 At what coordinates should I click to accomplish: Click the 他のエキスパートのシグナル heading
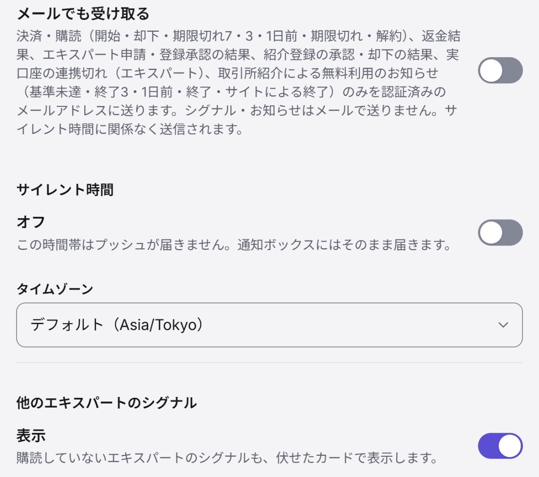(x=107, y=403)
